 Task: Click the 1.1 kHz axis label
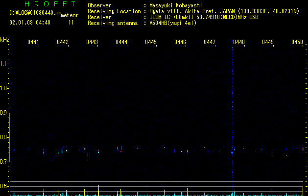pyautogui.click(x=4, y=64)
